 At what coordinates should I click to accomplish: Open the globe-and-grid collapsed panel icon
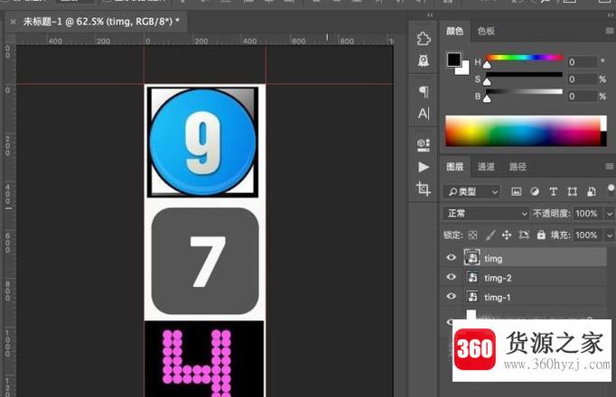(x=423, y=144)
